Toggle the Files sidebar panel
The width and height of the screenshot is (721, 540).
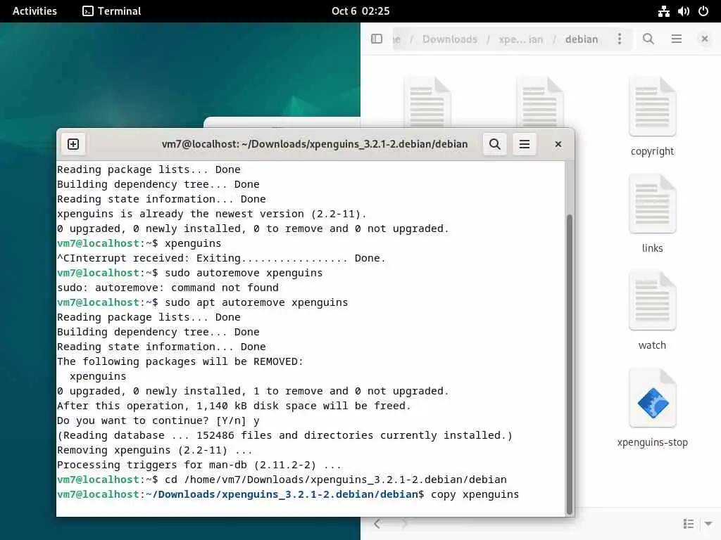tap(377, 39)
